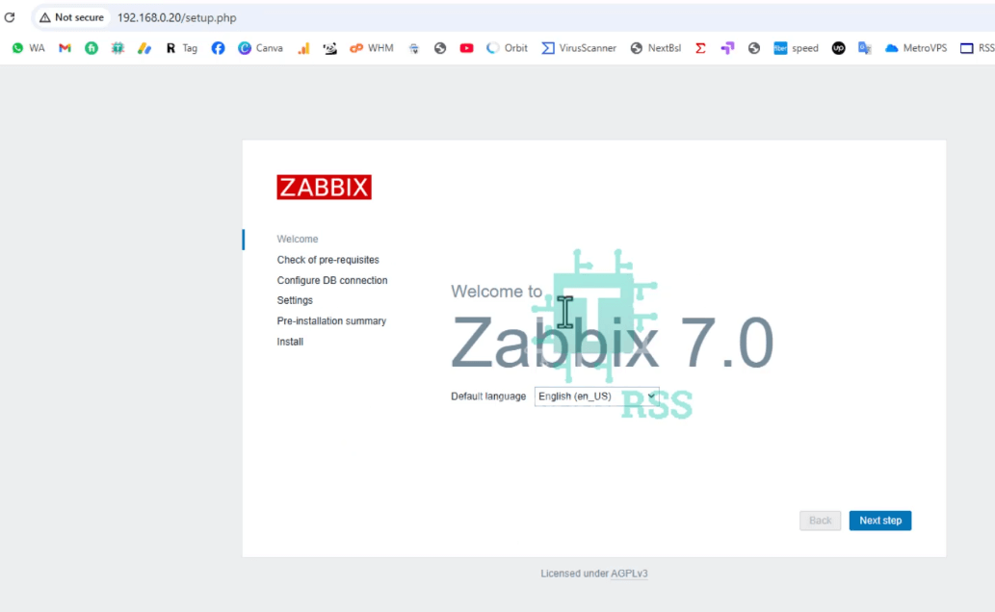Open the Upwork black circle bookmark
This screenshot has width=995, height=612.
838,48
